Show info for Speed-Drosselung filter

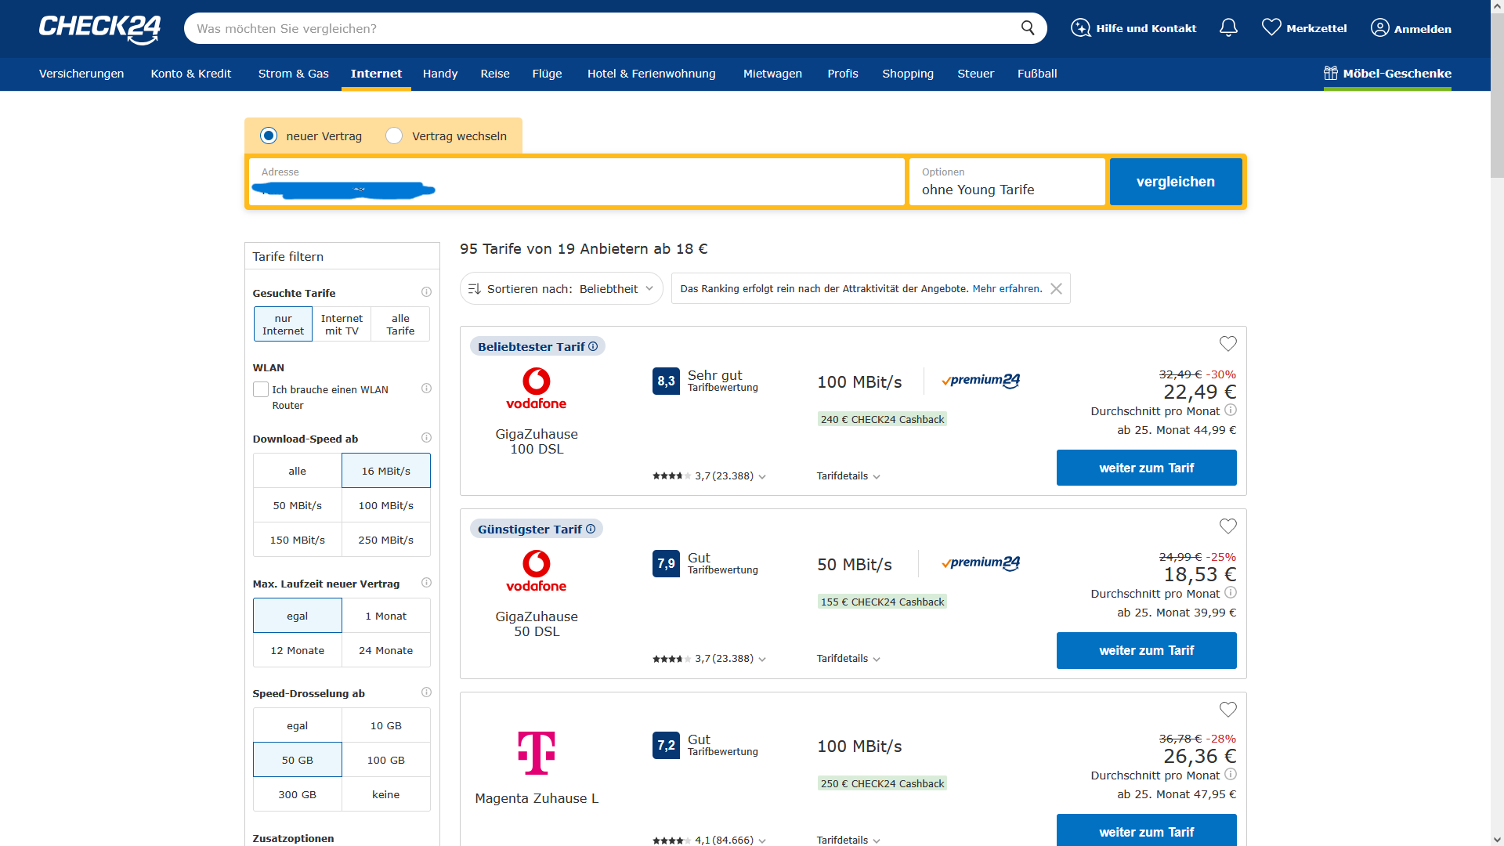coord(426,692)
